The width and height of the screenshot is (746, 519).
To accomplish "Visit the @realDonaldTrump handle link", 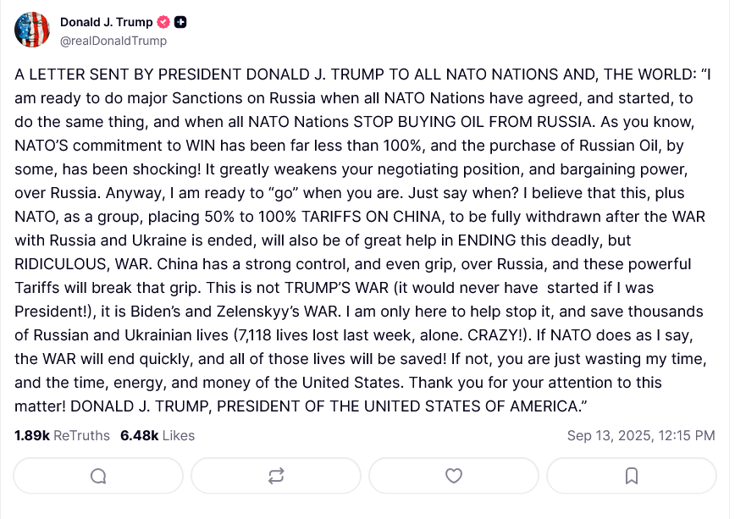I will click(113, 41).
